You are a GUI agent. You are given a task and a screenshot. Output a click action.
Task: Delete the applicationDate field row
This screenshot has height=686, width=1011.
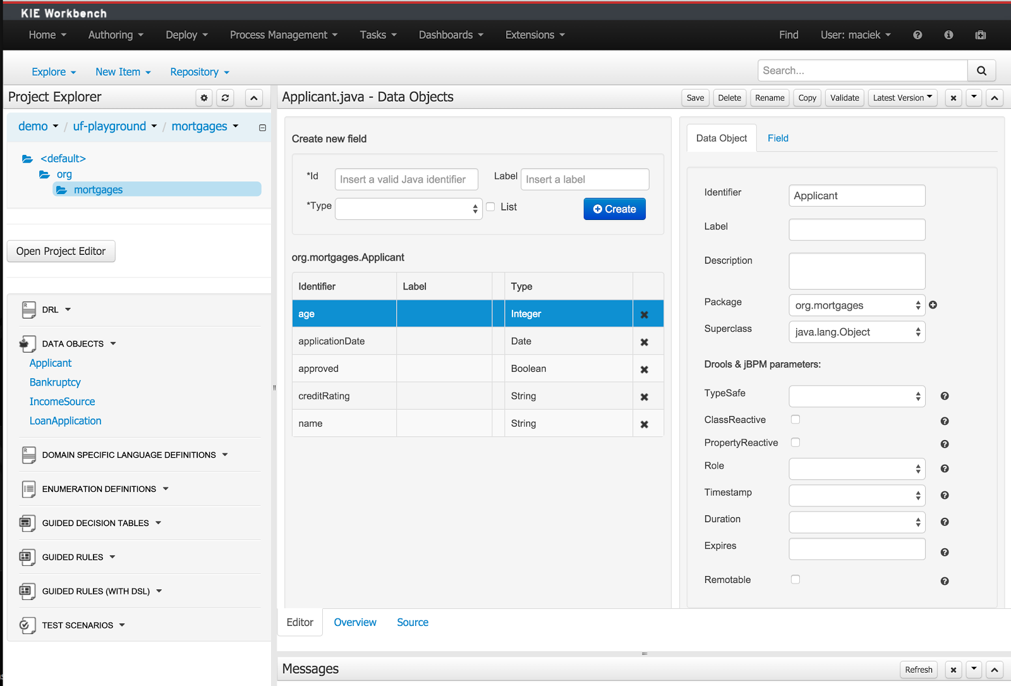(x=645, y=342)
